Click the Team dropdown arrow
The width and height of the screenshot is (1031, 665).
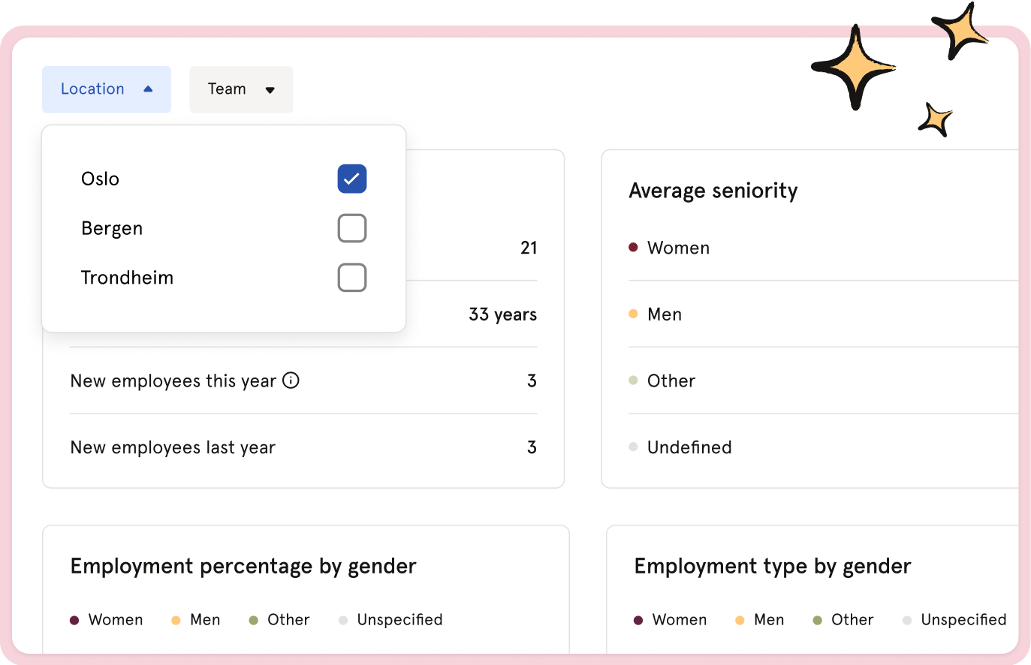point(270,90)
